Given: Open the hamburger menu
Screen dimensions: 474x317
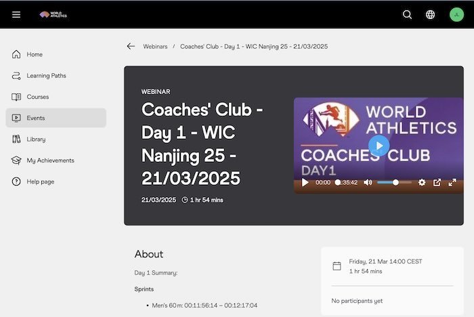Looking at the screenshot, I should coord(16,14).
